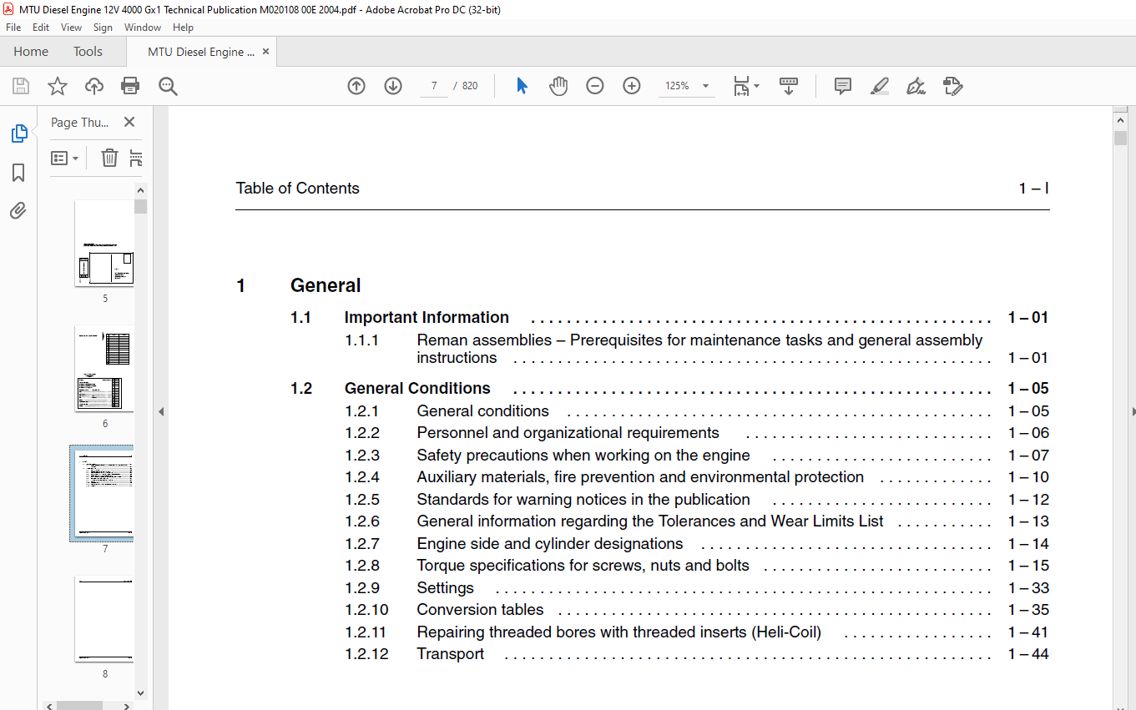Image resolution: width=1136 pixels, height=710 pixels.
Task: Zoom out with the minus icon
Action: [595, 86]
